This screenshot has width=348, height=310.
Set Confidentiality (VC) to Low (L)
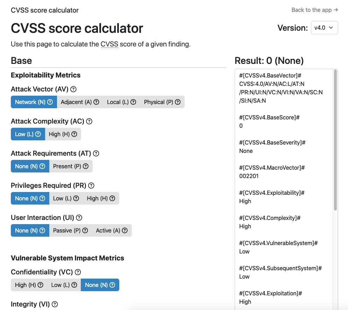(x=64, y=285)
